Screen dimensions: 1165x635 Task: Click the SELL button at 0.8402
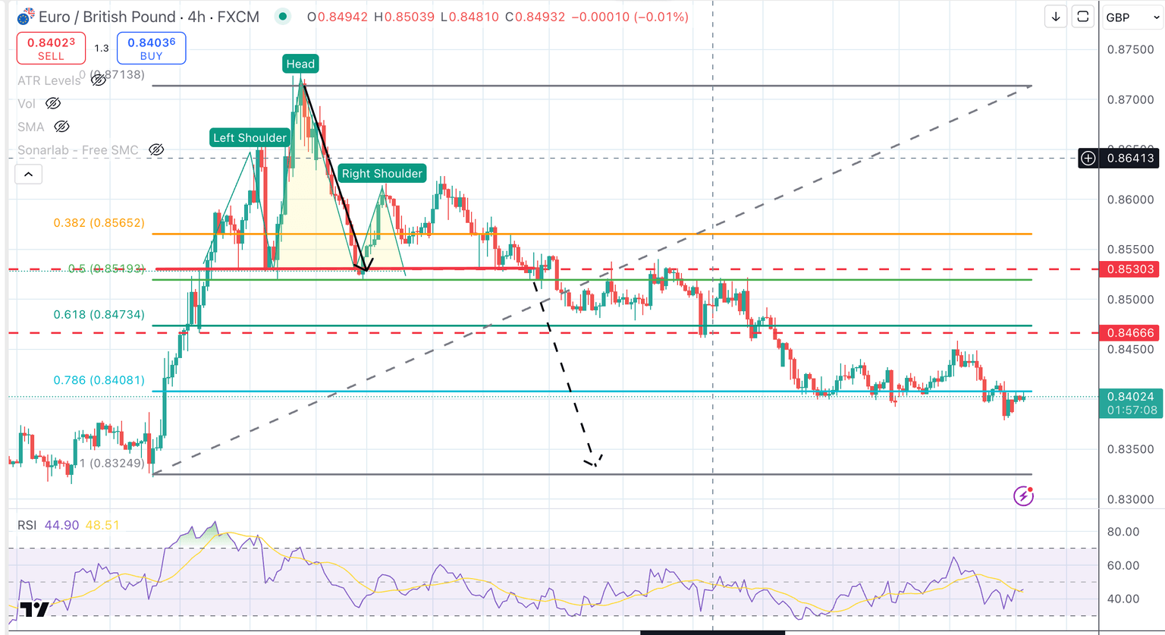[51, 47]
